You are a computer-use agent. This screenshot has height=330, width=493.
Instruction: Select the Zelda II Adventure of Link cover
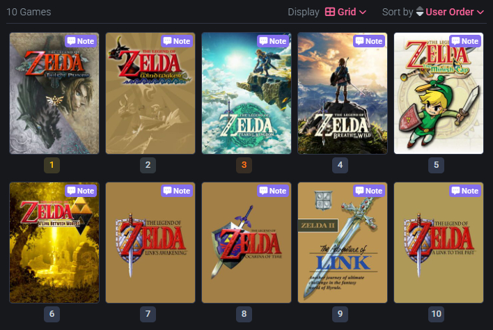[x=343, y=243]
